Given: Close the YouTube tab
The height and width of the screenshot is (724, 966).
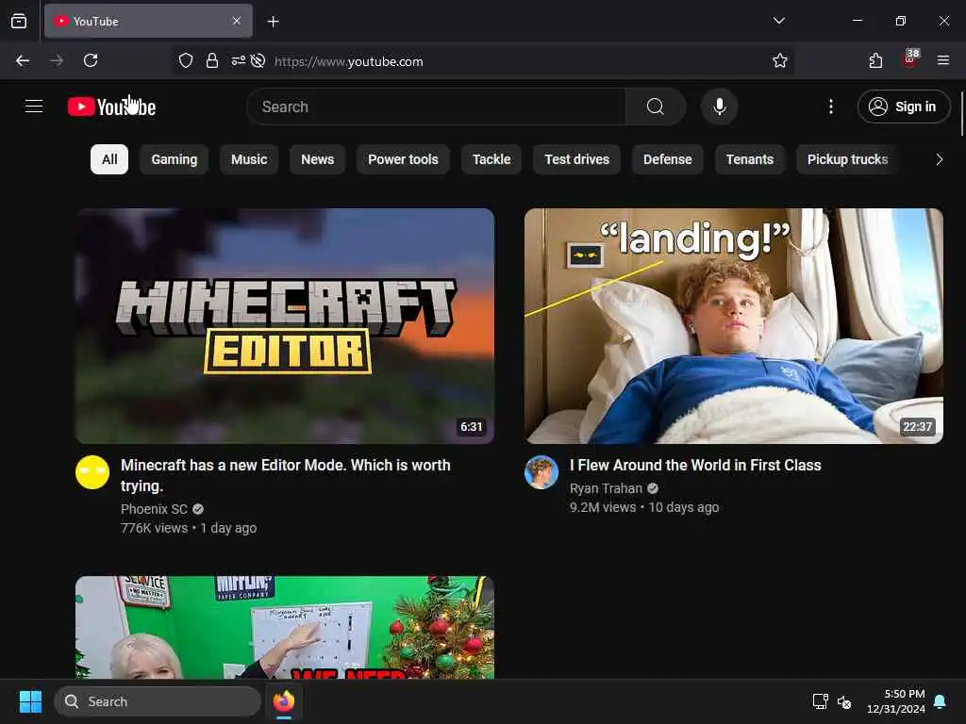Looking at the screenshot, I should coord(237,21).
